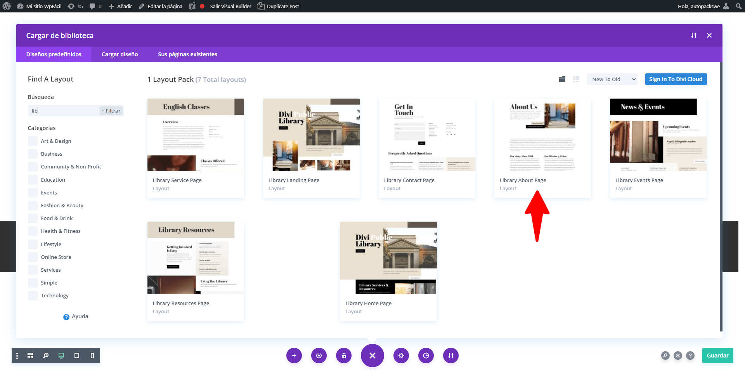The height and width of the screenshot is (373, 745).
Task: Click the portability arrows in library header
Action: coord(694,35)
